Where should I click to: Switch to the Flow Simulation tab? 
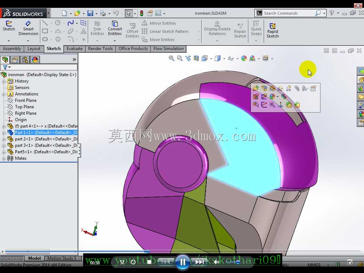click(168, 49)
